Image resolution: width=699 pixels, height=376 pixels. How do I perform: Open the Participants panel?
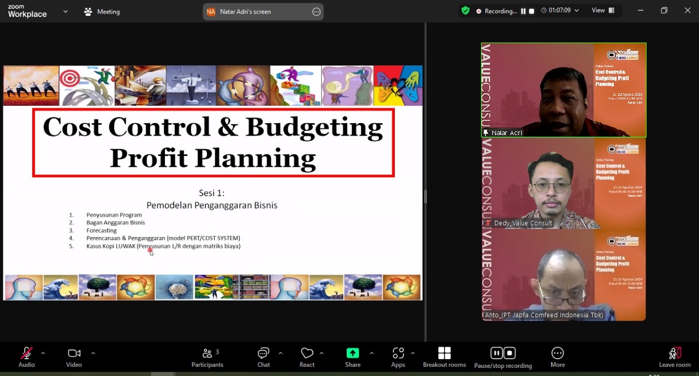(207, 357)
